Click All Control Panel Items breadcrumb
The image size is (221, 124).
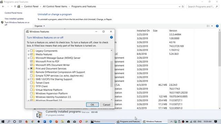[x=55, y=7]
